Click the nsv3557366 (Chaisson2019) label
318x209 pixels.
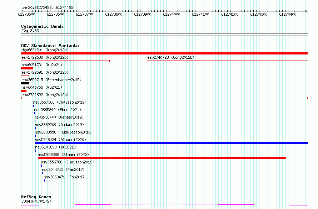click(x=60, y=102)
